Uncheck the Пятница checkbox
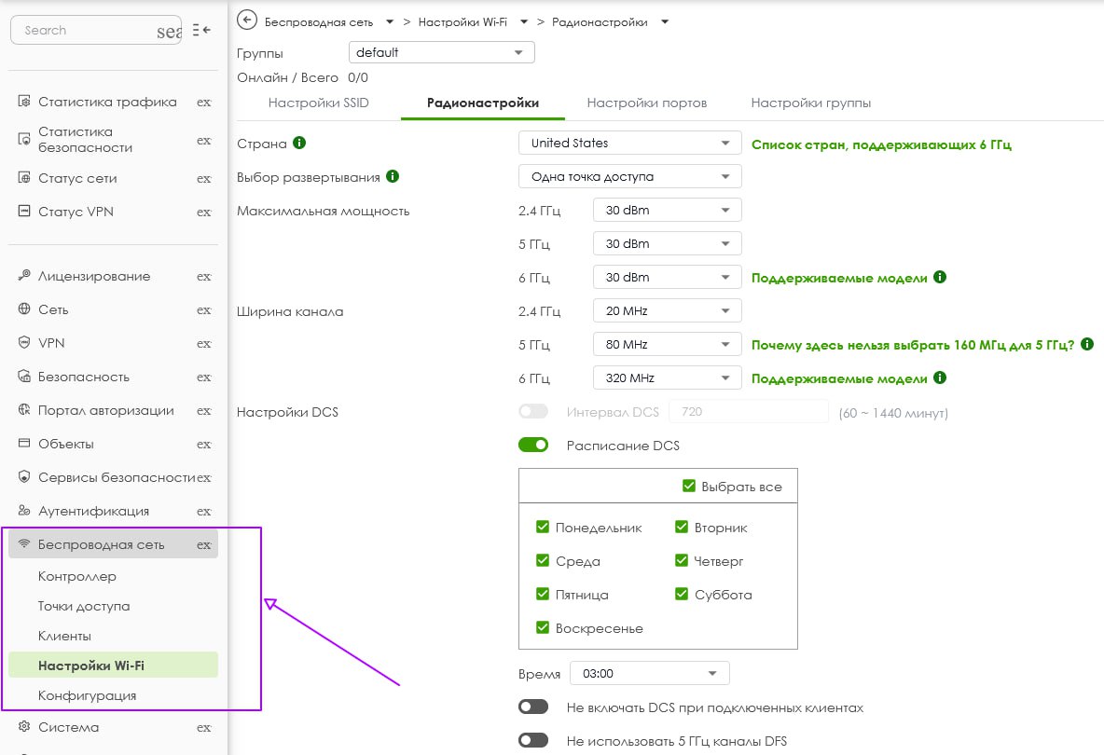1104x755 pixels. tap(542, 594)
